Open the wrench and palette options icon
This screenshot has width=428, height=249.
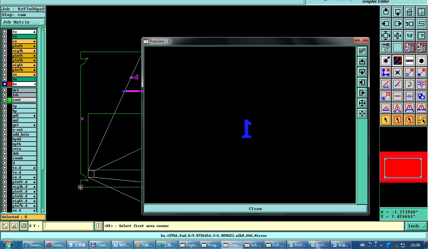tap(386, 47)
